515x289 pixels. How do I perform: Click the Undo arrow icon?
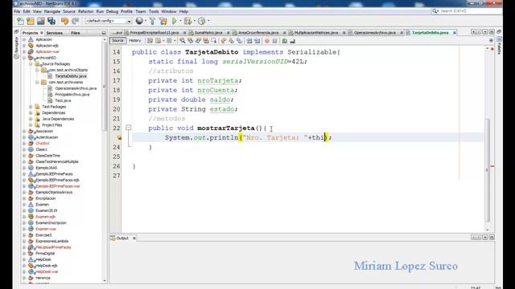coord(64,22)
